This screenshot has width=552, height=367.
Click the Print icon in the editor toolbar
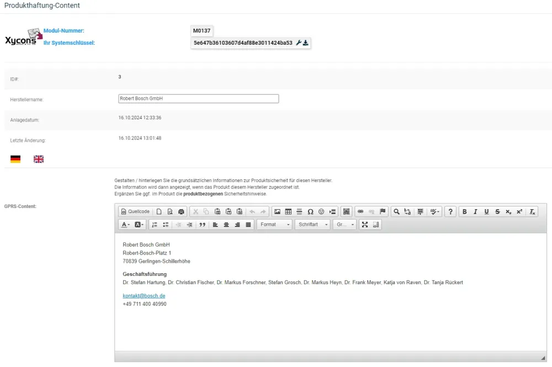coord(181,211)
